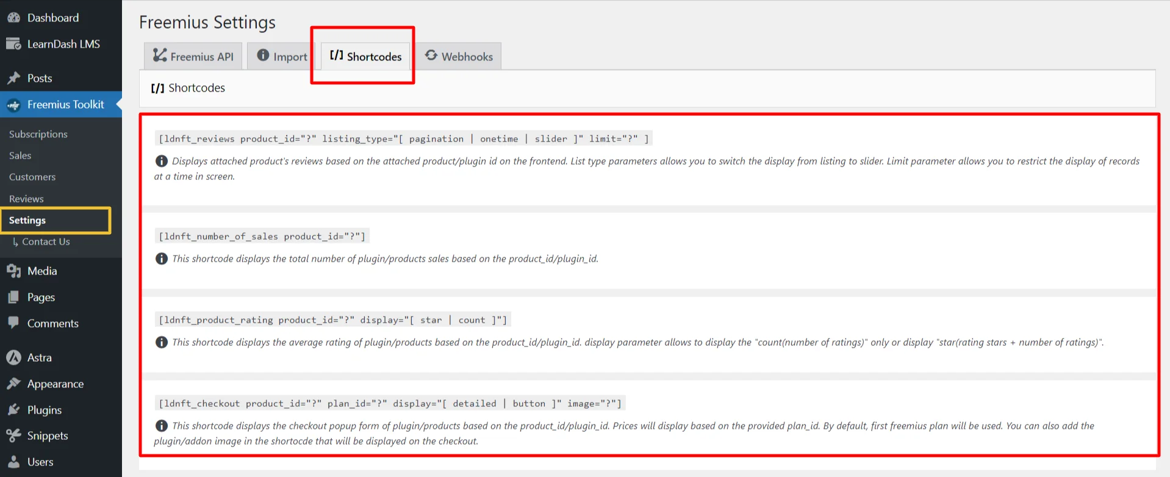Open the Freemius Toolkit menu label
The width and height of the screenshot is (1170, 477).
click(x=66, y=104)
